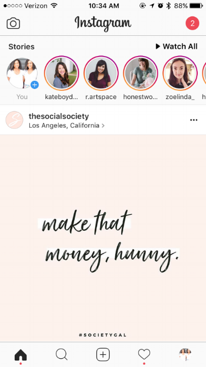Open the camera from the top bar
Image resolution: width=206 pixels, height=367 pixels.
13,24
